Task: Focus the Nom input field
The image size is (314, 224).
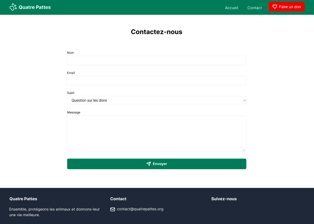Action: [x=156, y=61]
